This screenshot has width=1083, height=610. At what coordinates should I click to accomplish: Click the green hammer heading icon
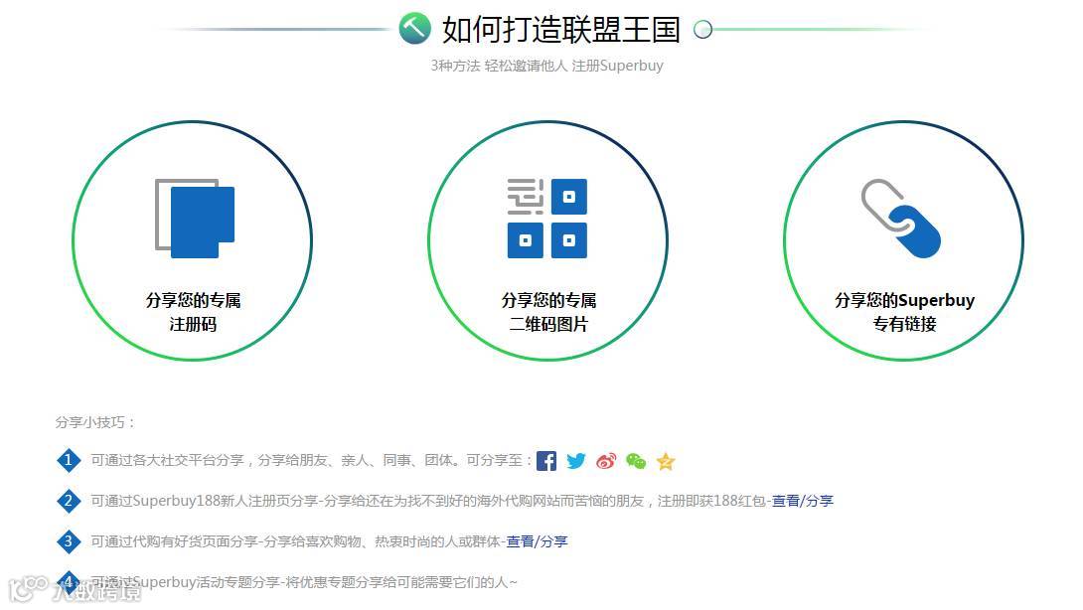[414, 29]
